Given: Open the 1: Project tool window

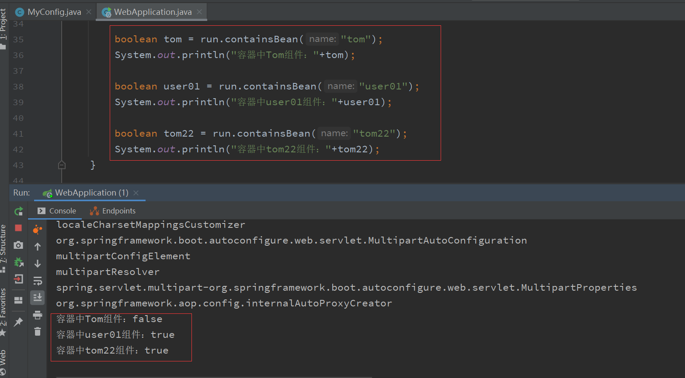Looking at the screenshot, I should click(3, 28).
